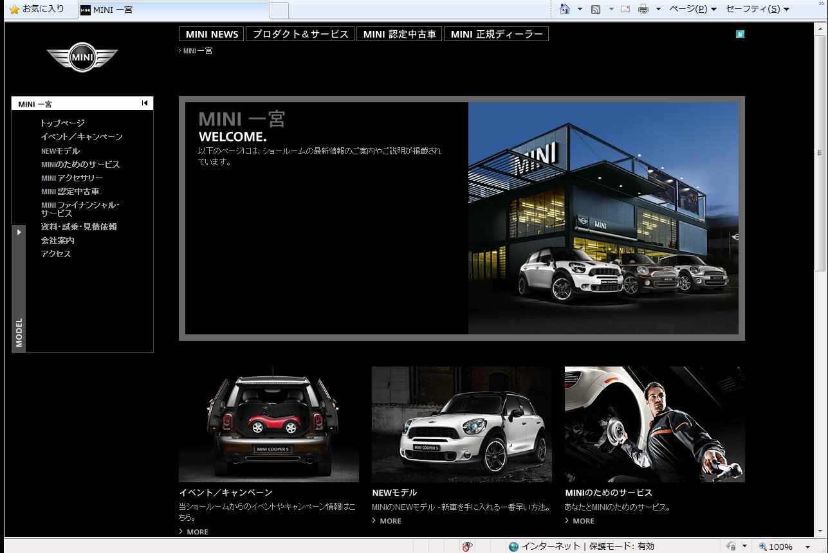Image resolution: width=828 pixels, height=553 pixels.
Task: Open the zoom level 100% dropdown arrow
Action: pos(807,547)
